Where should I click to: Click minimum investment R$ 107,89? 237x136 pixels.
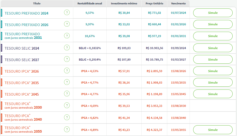click(x=124, y=60)
